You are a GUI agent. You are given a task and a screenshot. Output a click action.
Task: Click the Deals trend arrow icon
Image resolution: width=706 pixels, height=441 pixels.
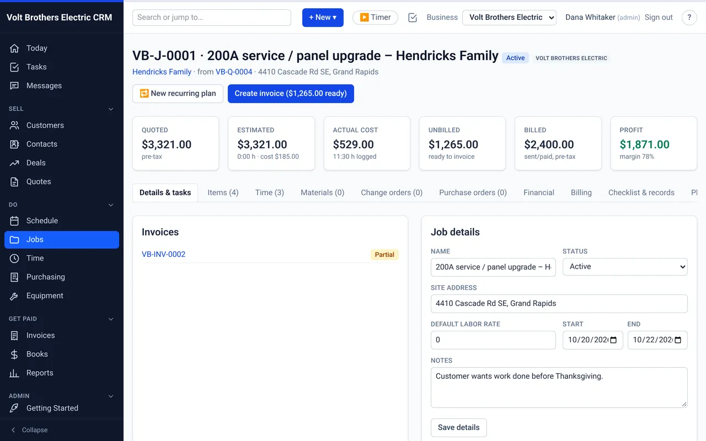coord(15,163)
